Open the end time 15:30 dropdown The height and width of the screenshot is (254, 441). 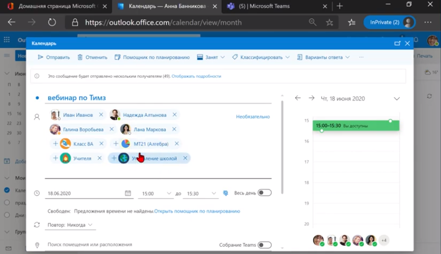(201, 194)
